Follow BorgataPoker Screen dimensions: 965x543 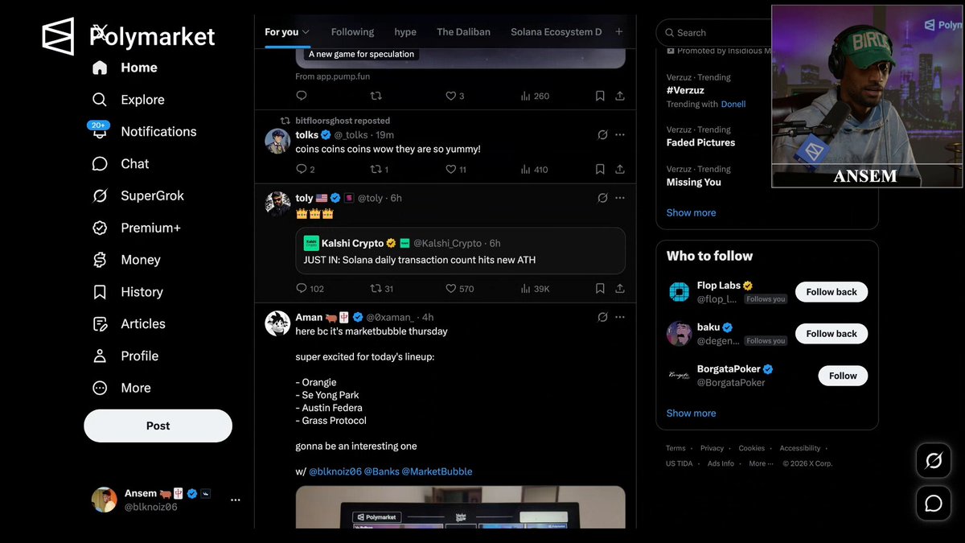coord(843,376)
